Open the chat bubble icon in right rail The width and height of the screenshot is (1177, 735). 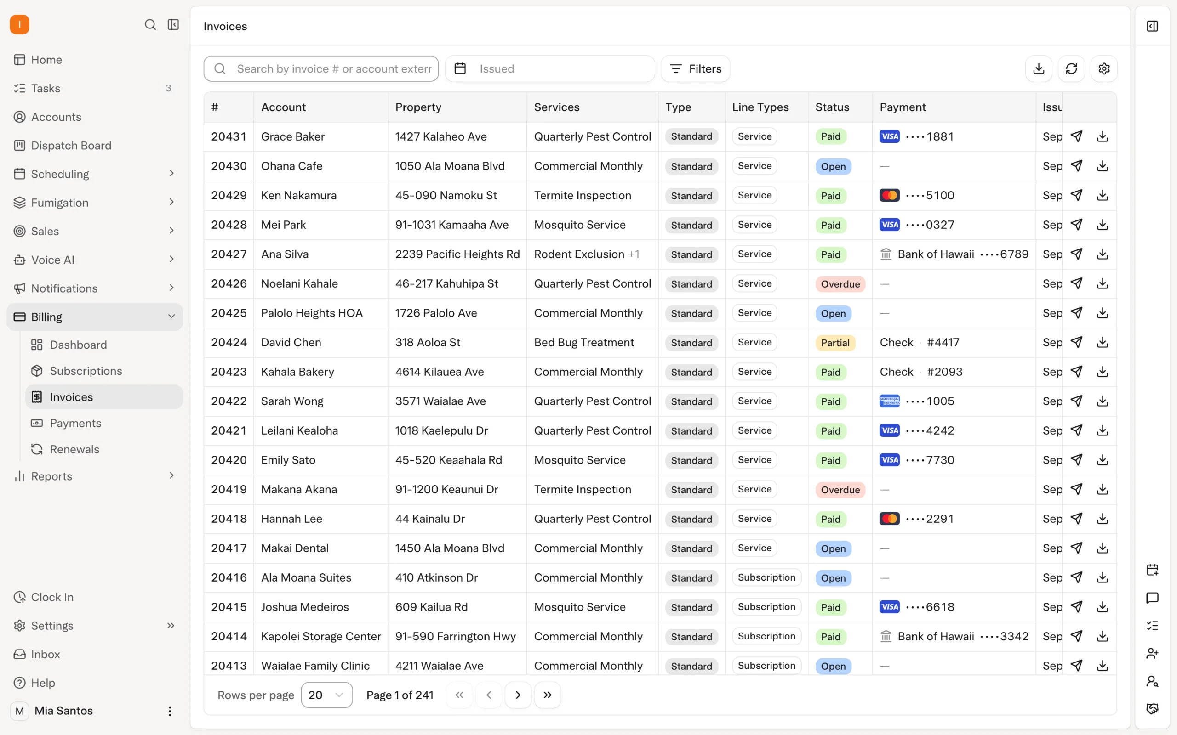[1152, 598]
